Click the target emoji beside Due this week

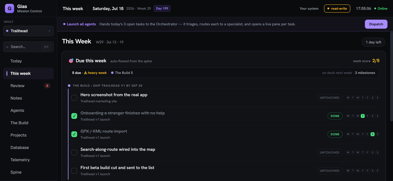click(x=71, y=61)
